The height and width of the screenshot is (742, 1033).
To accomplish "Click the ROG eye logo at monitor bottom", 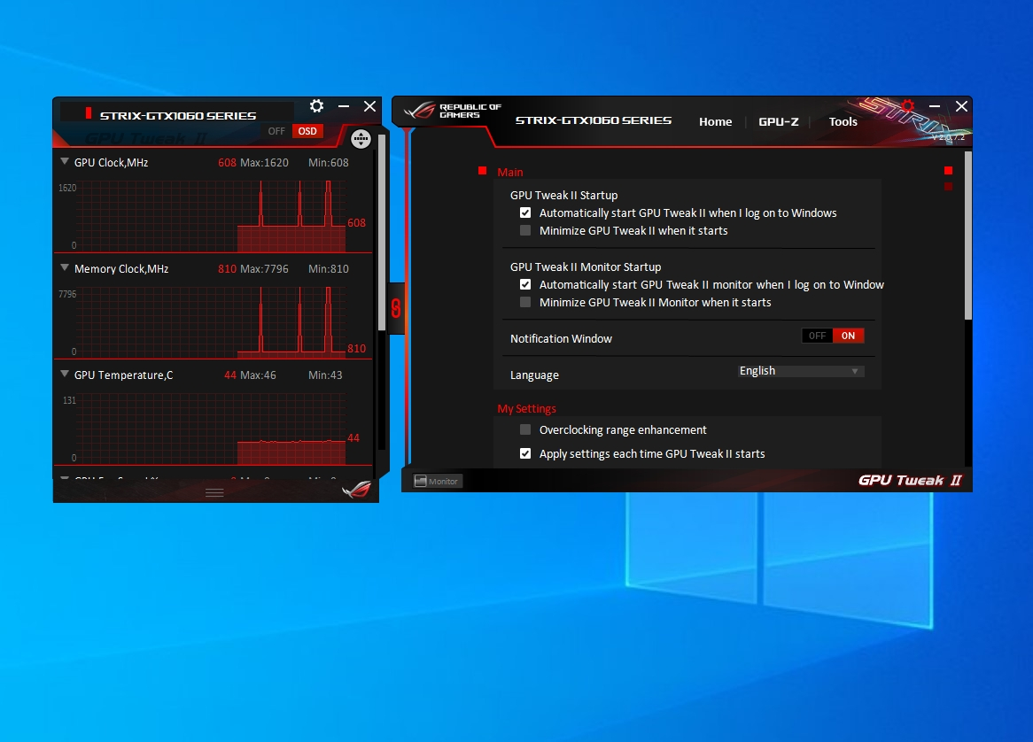I will 356,489.
